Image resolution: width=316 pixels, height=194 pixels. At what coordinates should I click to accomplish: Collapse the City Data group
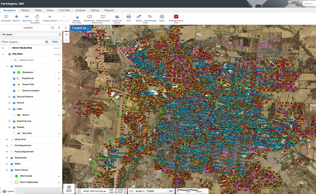tap(3, 54)
